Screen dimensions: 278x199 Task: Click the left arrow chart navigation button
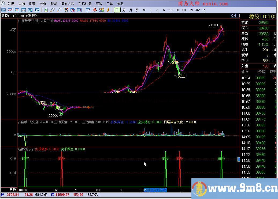233,16
